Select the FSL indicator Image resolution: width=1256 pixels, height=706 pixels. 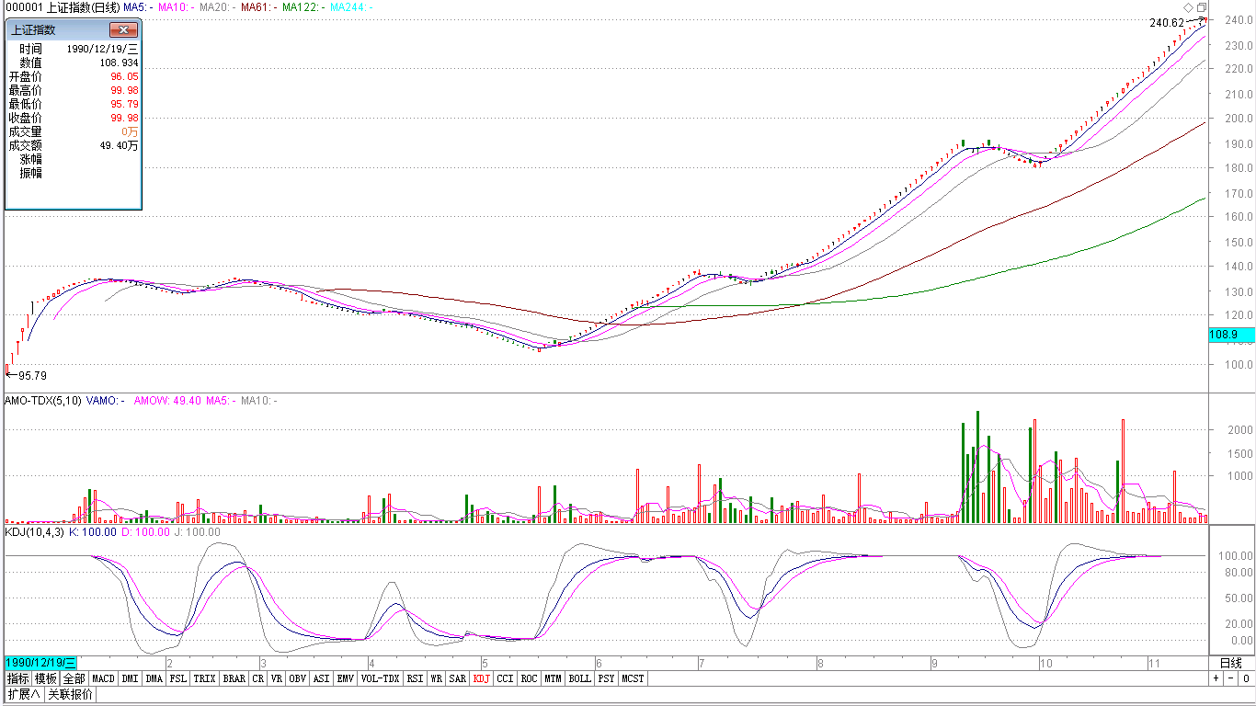coord(177,678)
